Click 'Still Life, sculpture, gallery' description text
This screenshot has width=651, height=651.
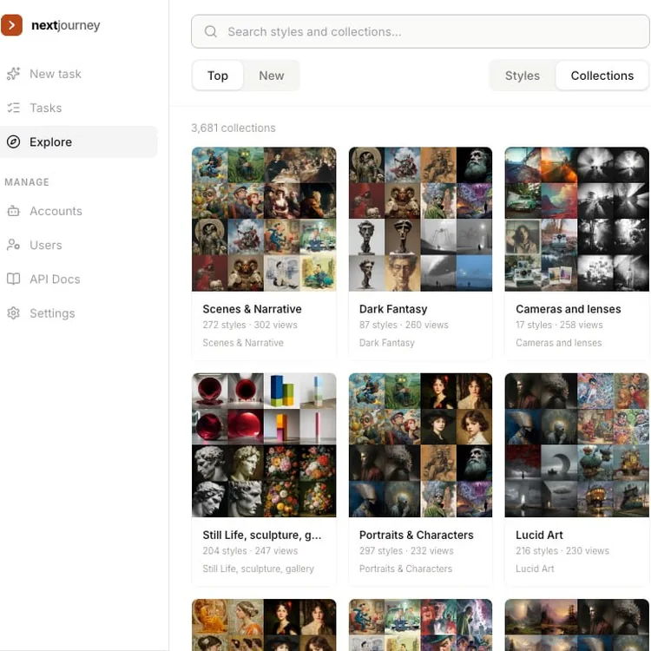tap(259, 569)
